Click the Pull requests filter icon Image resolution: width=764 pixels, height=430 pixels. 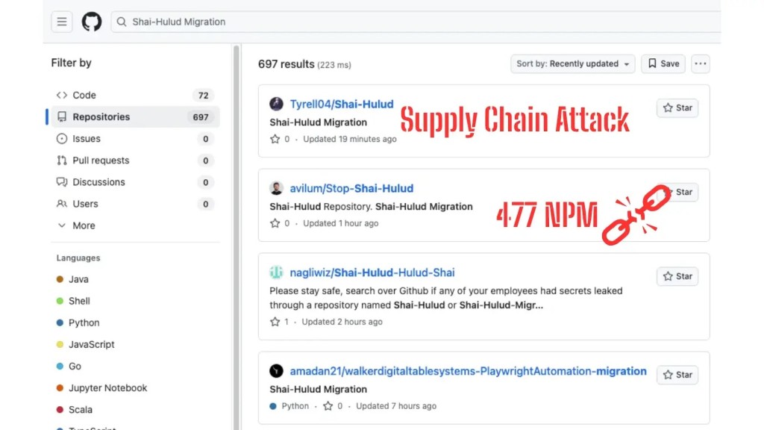pyautogui.click(x=63, y=160)
